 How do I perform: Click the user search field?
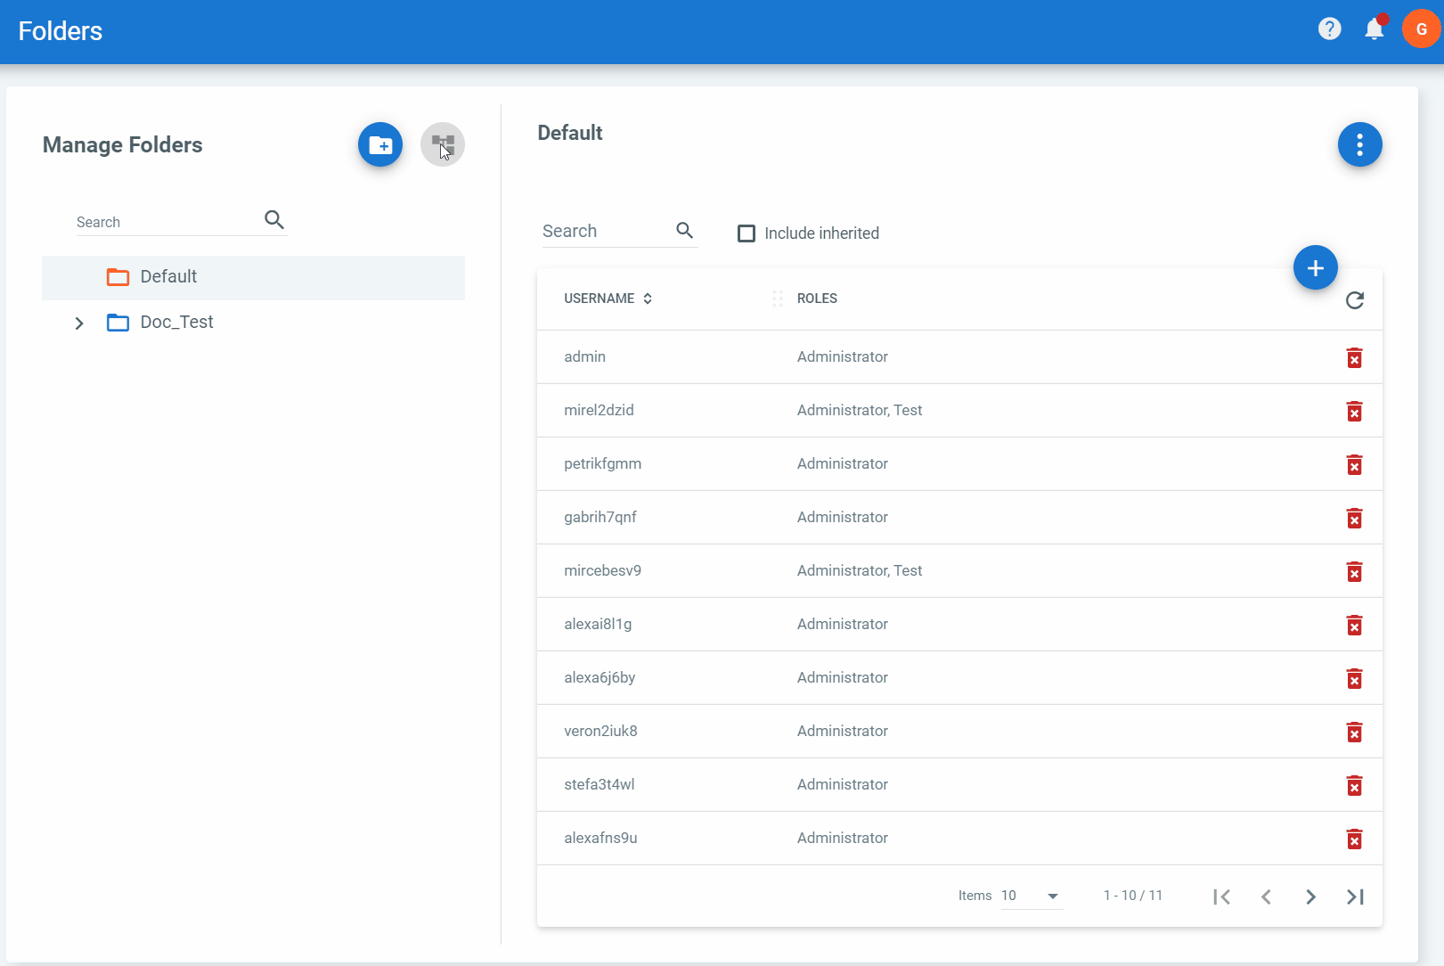coord(606,232)
